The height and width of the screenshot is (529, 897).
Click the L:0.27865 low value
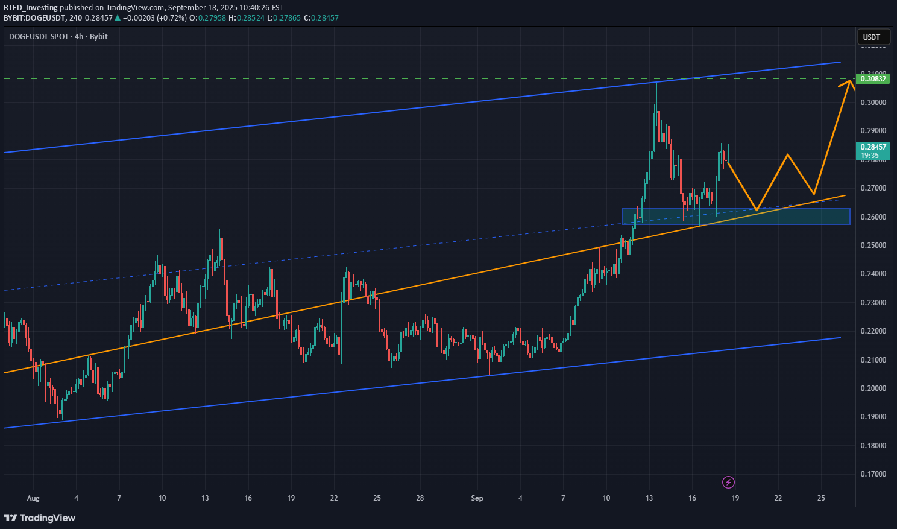tap(283, 17)
